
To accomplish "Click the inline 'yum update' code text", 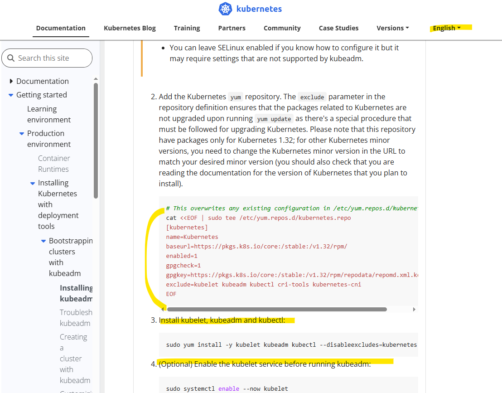I will click(x=274, y=119).
